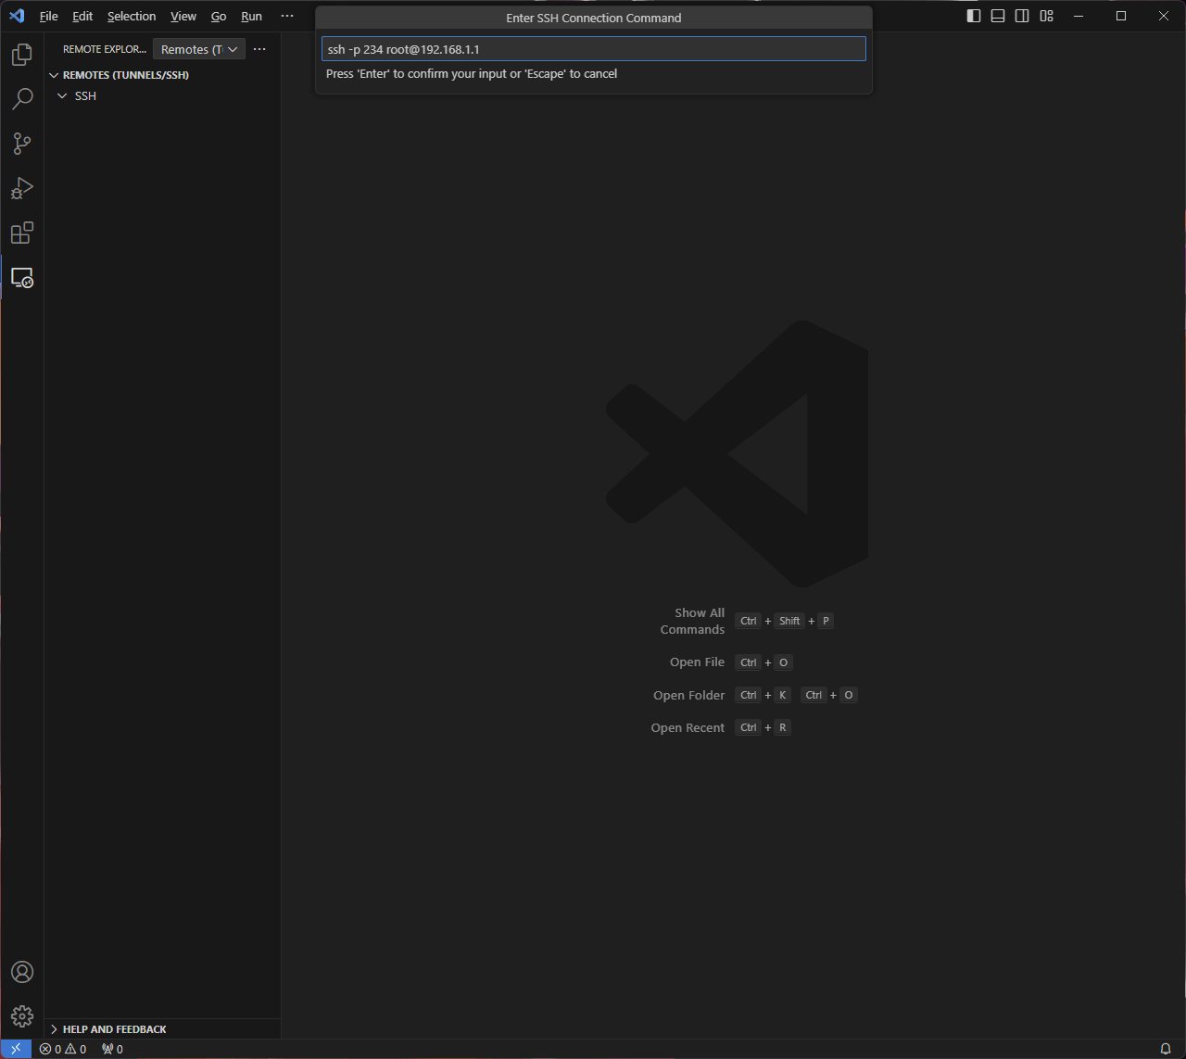This screenshot has width=1186, height=1059.
Task: Open the Run menu
Action: [251, 17]
